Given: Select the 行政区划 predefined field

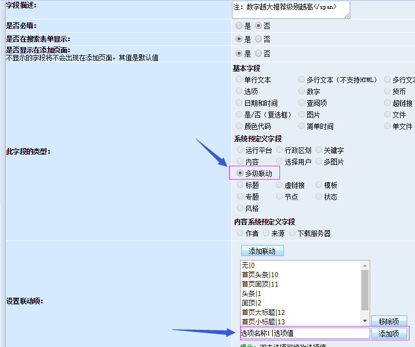Looking at the screenshot, I should 279,150.
